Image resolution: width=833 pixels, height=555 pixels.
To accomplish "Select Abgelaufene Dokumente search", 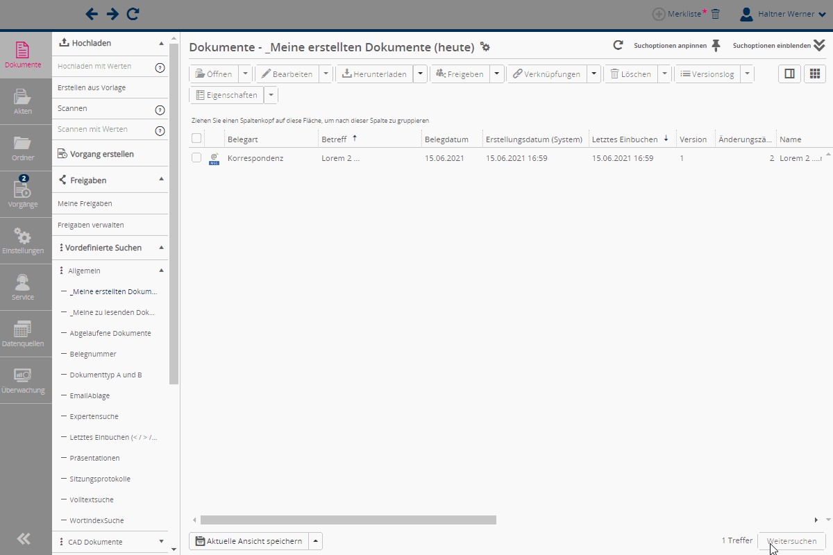I will tap(110, 334).
